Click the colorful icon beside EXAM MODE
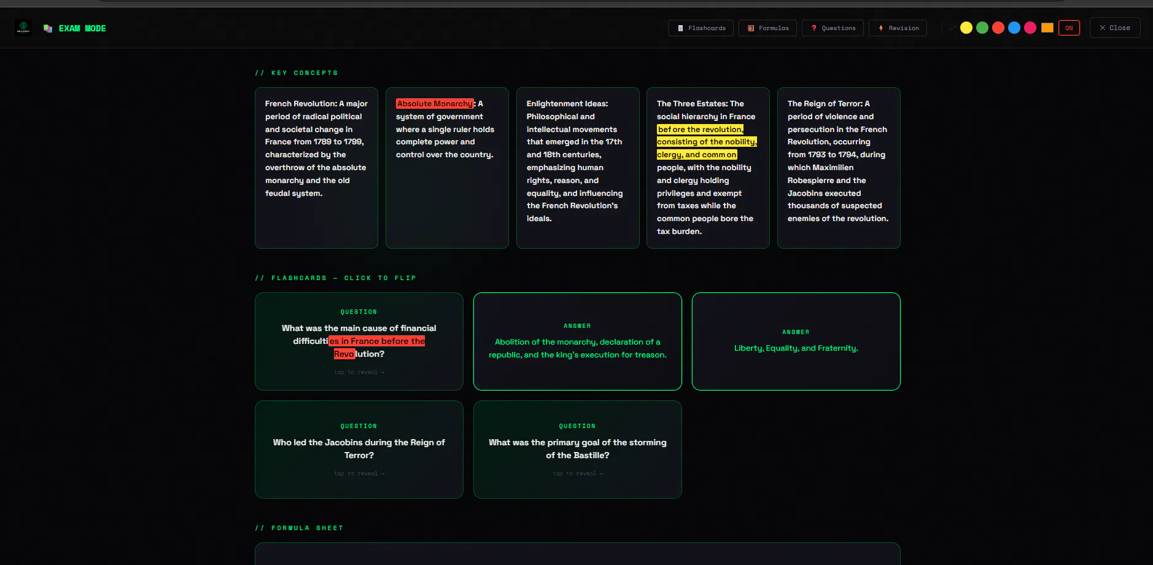This screenshot has width=1153, height=565. tap(48, 28)
